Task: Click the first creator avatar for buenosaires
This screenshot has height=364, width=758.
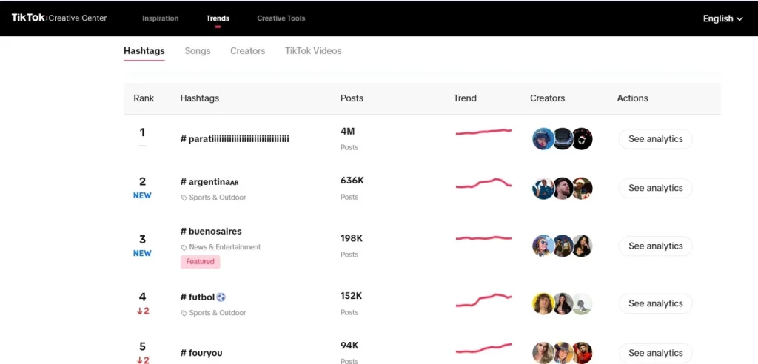Action: [x=543, y=246]
